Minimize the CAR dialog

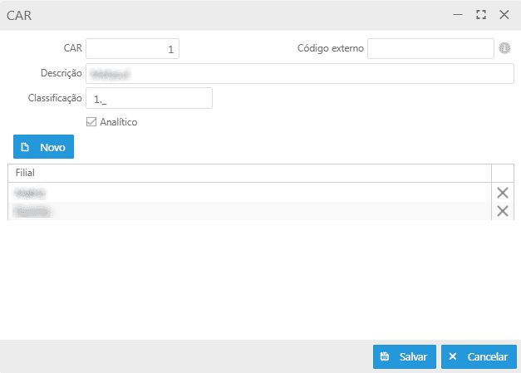pos(457,14)
